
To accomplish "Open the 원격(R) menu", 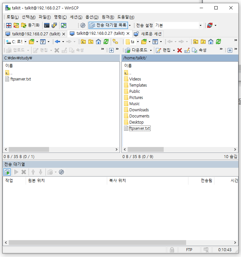I will coord(108,17).
